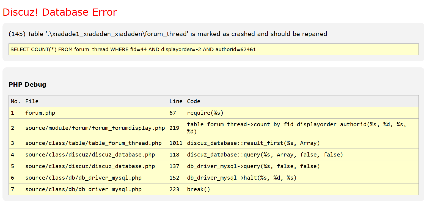Select the "forum.php" file cell
Viewport: 424px width, 203px height.
click(x=95, y=113)
